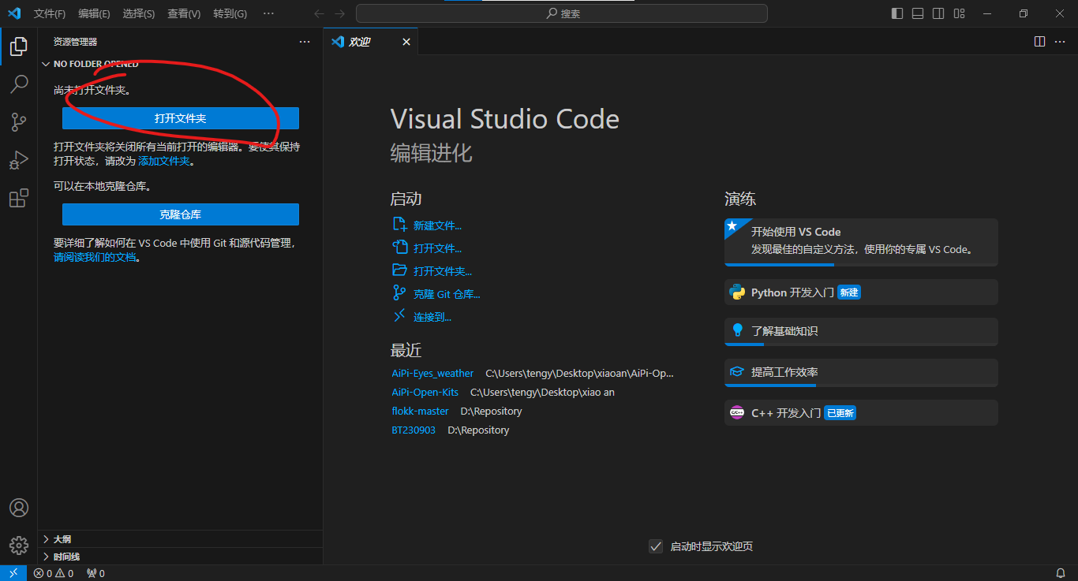1078x581 pixels.
Task: Open the Manage gear icon
Action: (x=18, y=546)
